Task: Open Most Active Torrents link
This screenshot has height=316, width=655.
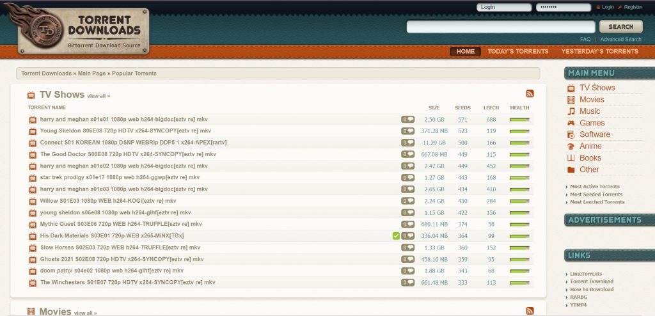Action: click(595, 187)
